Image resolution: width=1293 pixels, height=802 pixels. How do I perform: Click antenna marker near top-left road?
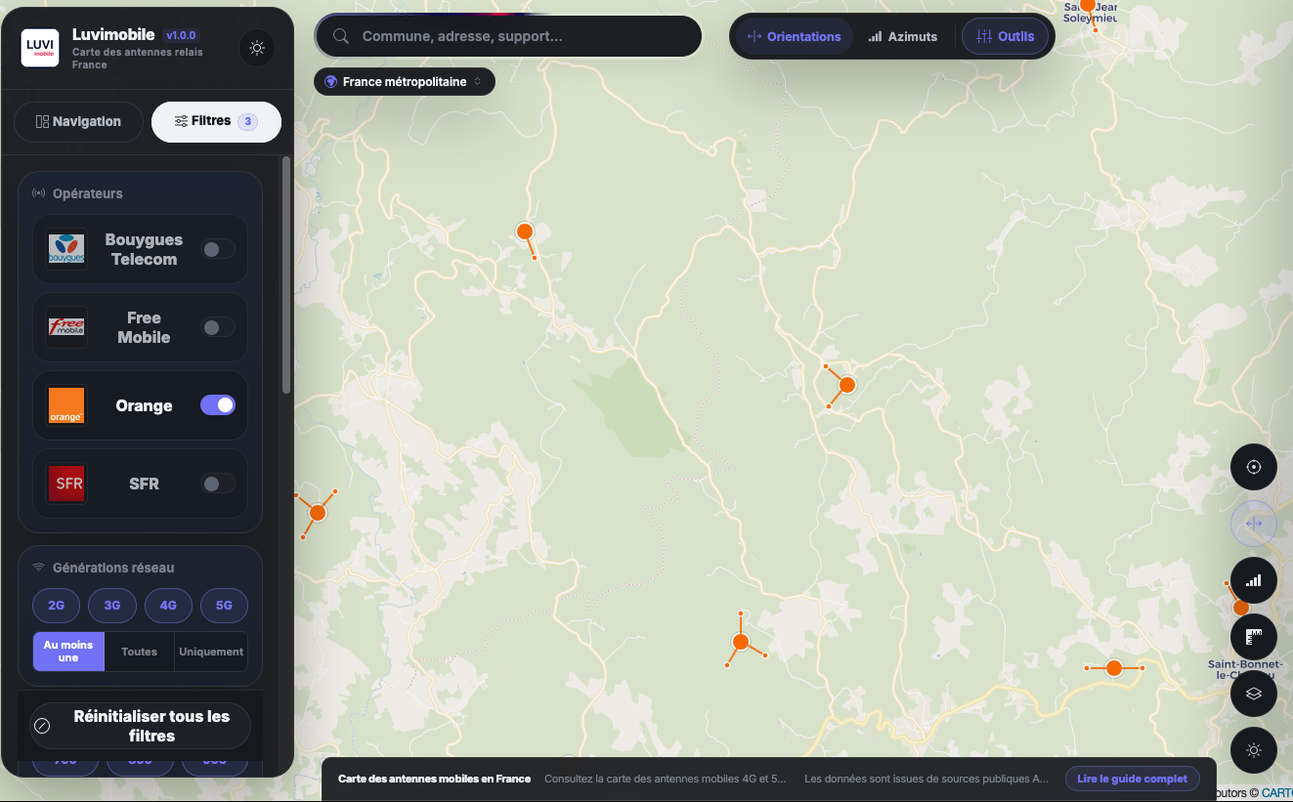pyautogui.click(x=525, y=232)
